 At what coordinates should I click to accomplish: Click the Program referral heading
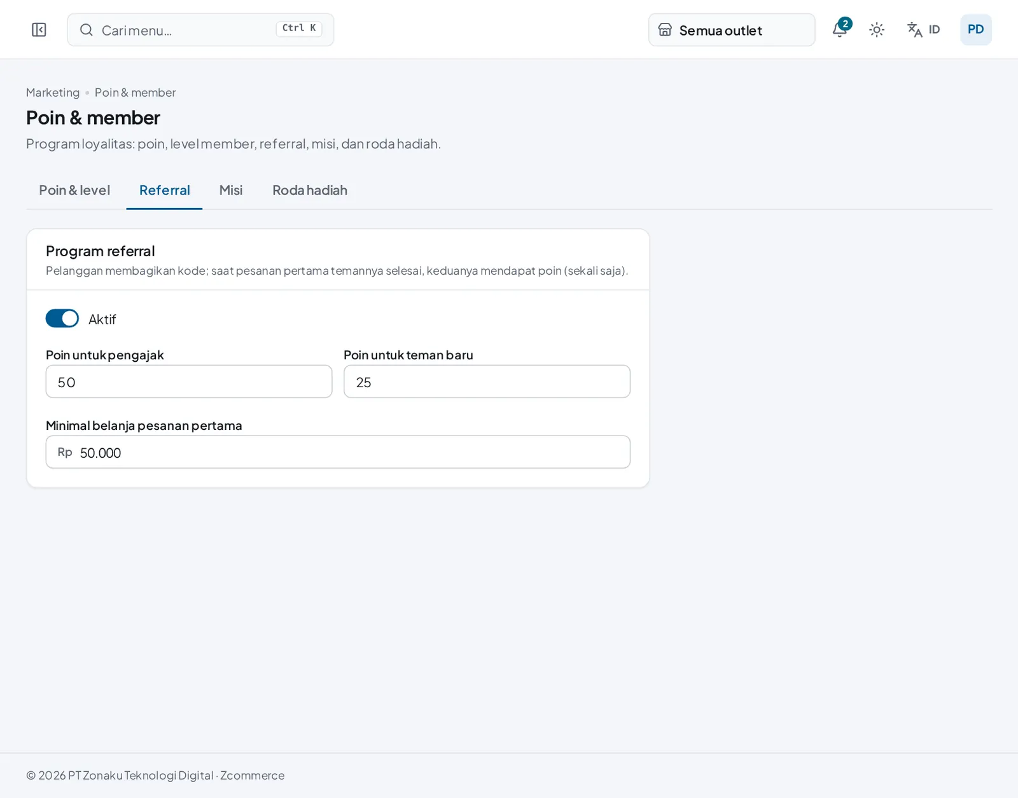click(x=101, y=251)
